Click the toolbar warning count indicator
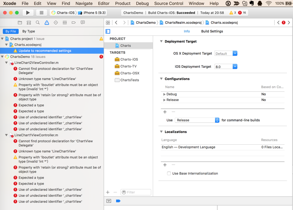Screen dimensions: 293x210 (x=233, y=13)
